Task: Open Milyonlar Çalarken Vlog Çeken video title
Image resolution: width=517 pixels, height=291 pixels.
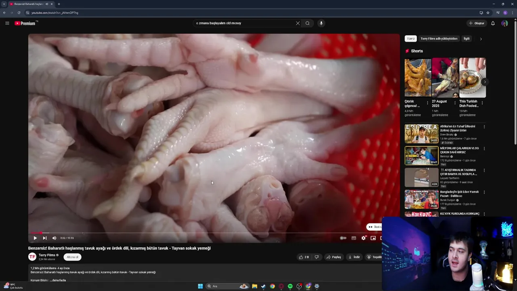Action: [459, 150]
